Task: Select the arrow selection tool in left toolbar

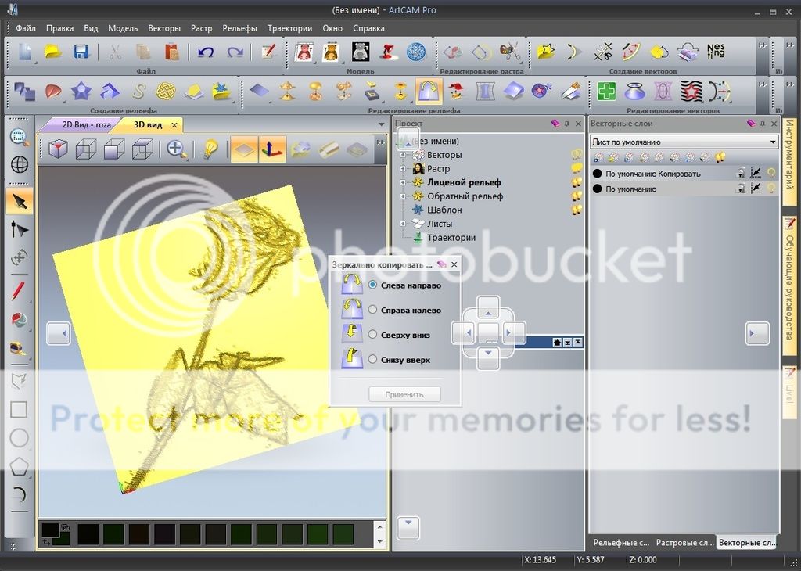Action: click(x=19, y=201)
